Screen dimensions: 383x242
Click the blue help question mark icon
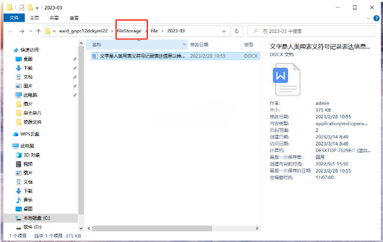(377, 18)
